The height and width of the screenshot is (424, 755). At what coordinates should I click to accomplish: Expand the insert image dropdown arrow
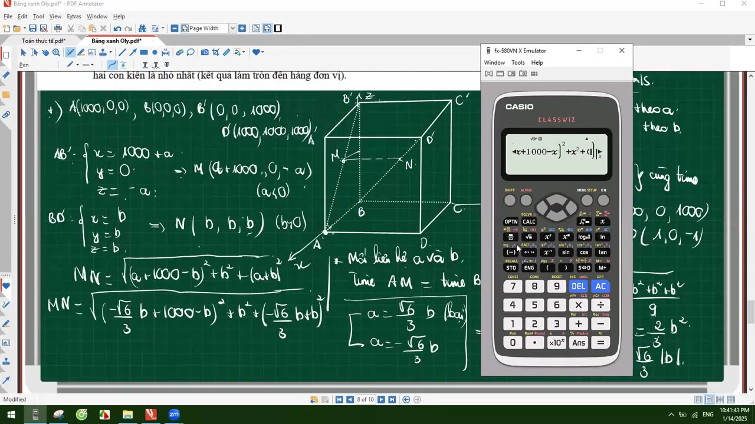tap(244, 52)
